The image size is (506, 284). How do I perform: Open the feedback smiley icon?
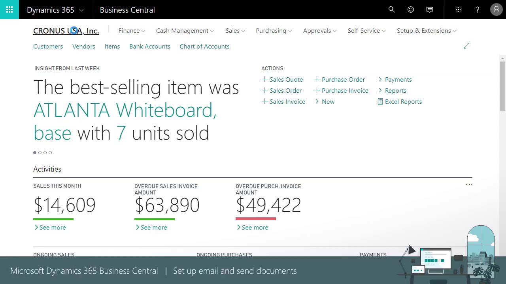tap(411, 9)
